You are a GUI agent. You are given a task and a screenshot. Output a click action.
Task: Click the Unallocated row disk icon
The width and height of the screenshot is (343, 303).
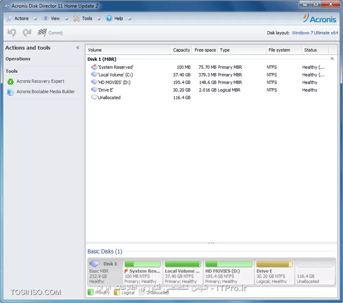click(x=94, y=97)
